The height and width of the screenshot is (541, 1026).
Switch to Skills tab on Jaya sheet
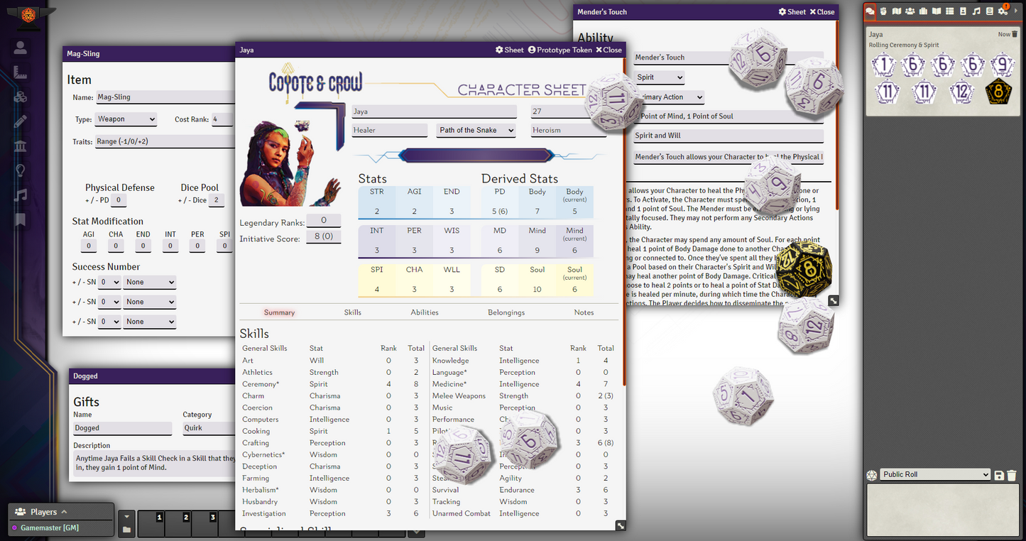pos(353,312)
